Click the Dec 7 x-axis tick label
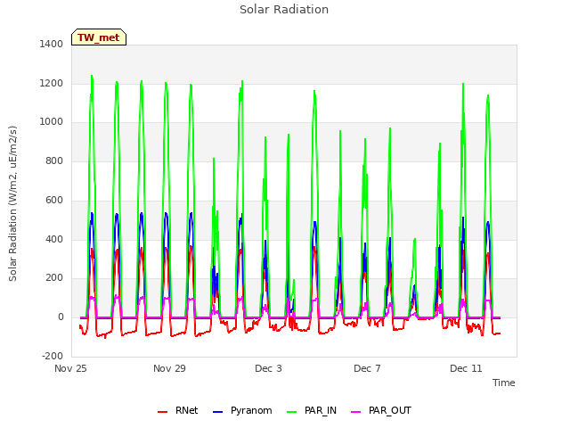The width and height of the screenshot is (570, 428). click(x=367, y=368)
